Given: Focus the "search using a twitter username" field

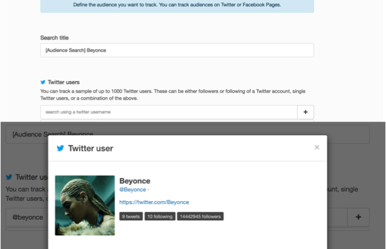Looking at the screenshot, I should coord(168,112).
